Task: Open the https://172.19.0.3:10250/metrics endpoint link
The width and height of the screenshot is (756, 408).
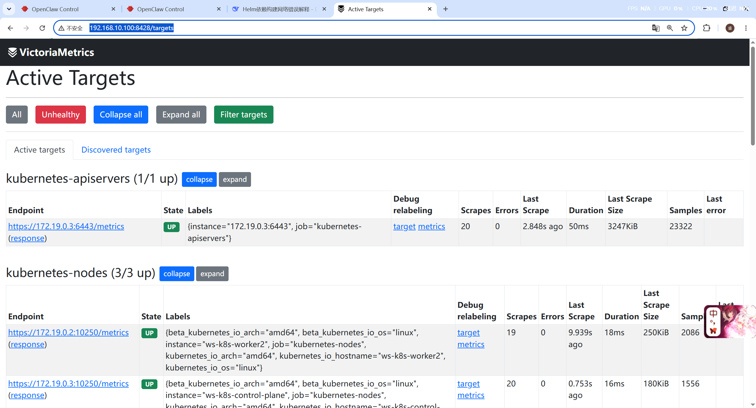Action: pyautogui.click(x=69, y=384)
